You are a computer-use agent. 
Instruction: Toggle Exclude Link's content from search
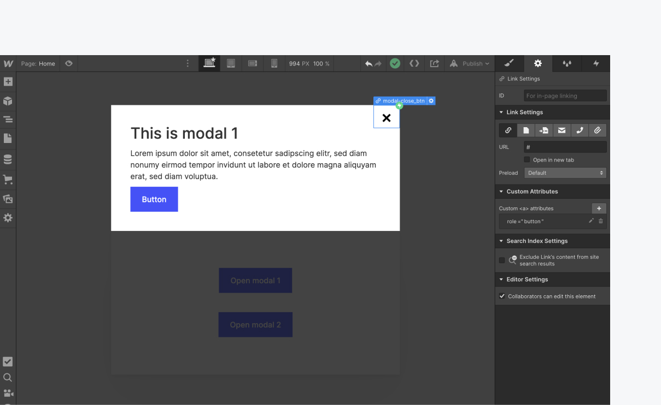(502, 260)
